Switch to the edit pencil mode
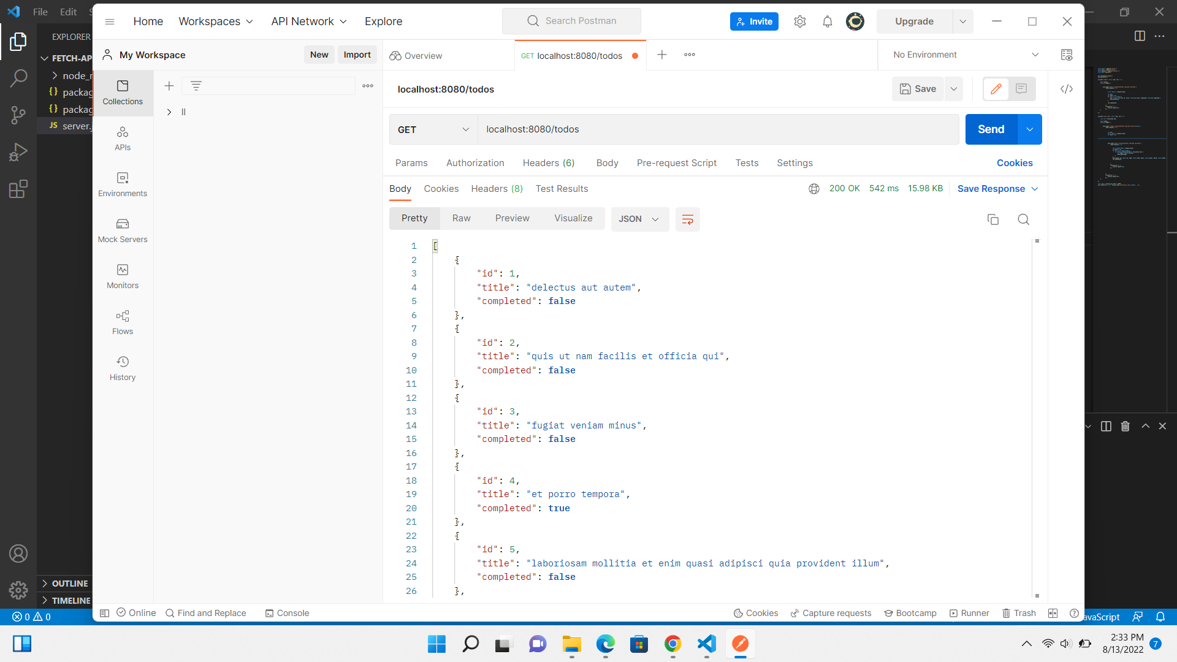 tap(996, 89)
